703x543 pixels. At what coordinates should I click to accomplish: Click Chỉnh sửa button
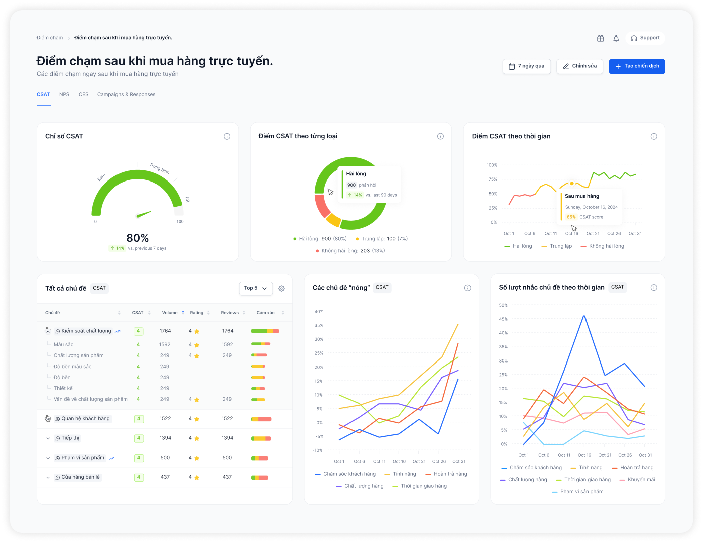click(x=579, y=66)
